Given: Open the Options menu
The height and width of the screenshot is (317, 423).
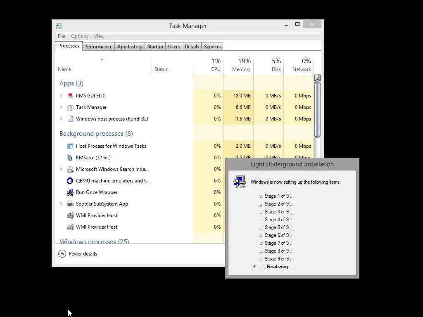Looking at the screenshot, I should [x=80, y=36].
